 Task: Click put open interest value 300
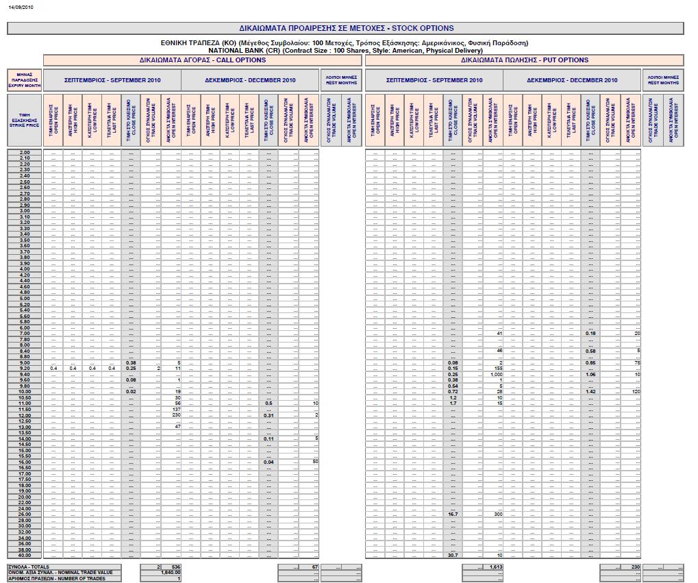point(498,514)
